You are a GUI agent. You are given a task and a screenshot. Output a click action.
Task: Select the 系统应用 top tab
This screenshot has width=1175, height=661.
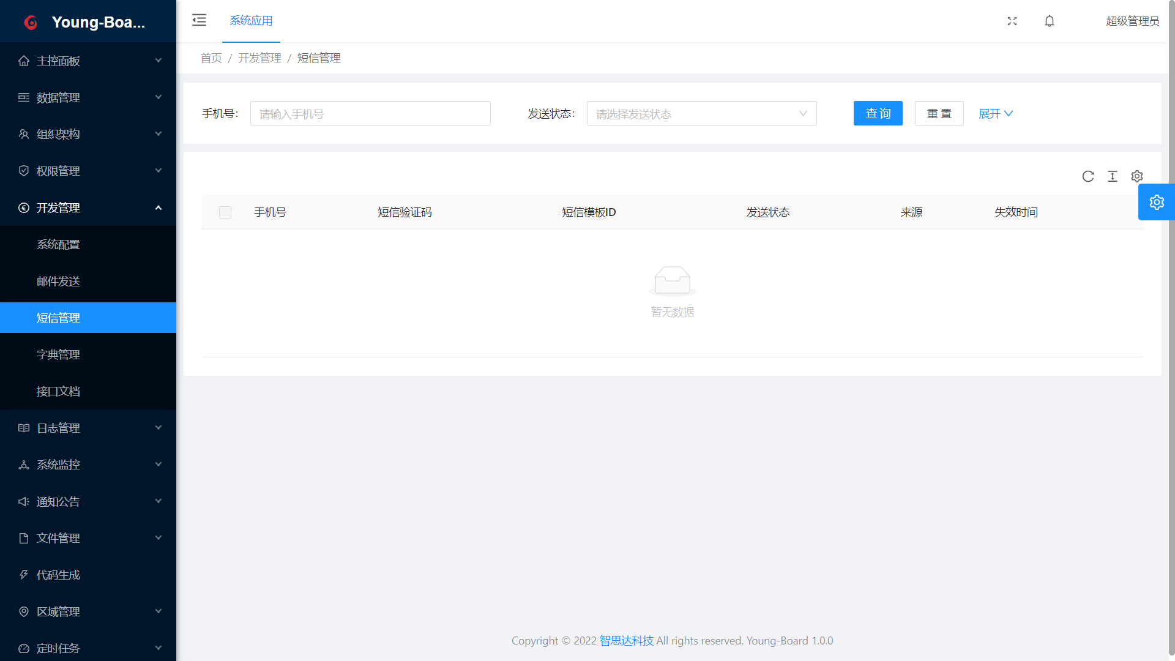pyautogui.click(x=251, y=21)
